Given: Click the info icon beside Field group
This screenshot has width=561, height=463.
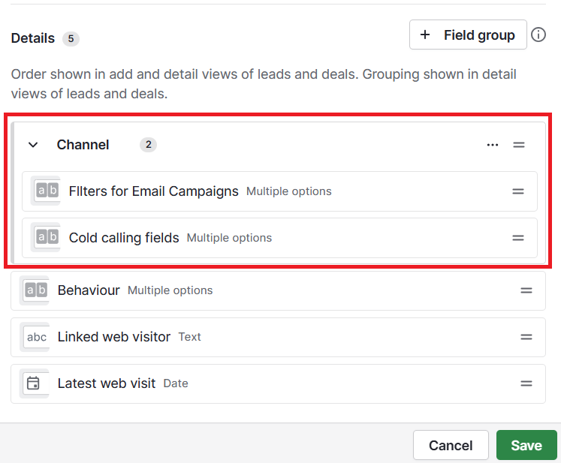Looking at the screenshot, I should coord(538,35).
